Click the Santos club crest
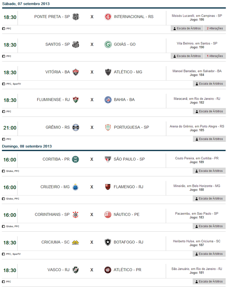Viewport: 228px width, 287px height. click(76, 44)
